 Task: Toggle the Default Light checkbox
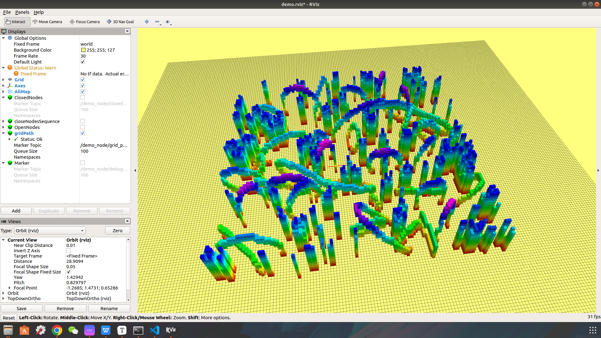click(x=83, y=62)
